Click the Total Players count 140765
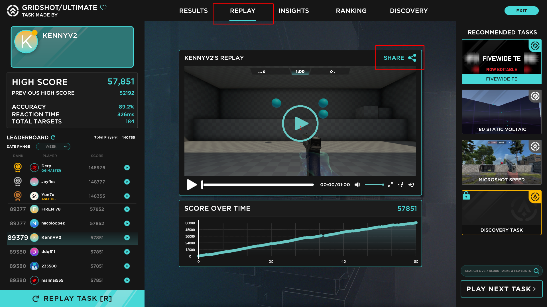Screen dimensions: 547x307 coord(129,137)
